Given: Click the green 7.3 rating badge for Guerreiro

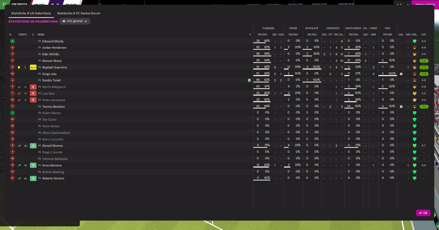Looking at the screenshot, I should coord(424,67).
